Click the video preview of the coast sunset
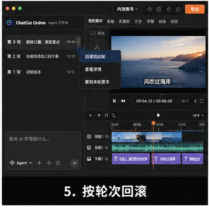The width and height of the screenshot is (209, 210). (x=158, y=62)
